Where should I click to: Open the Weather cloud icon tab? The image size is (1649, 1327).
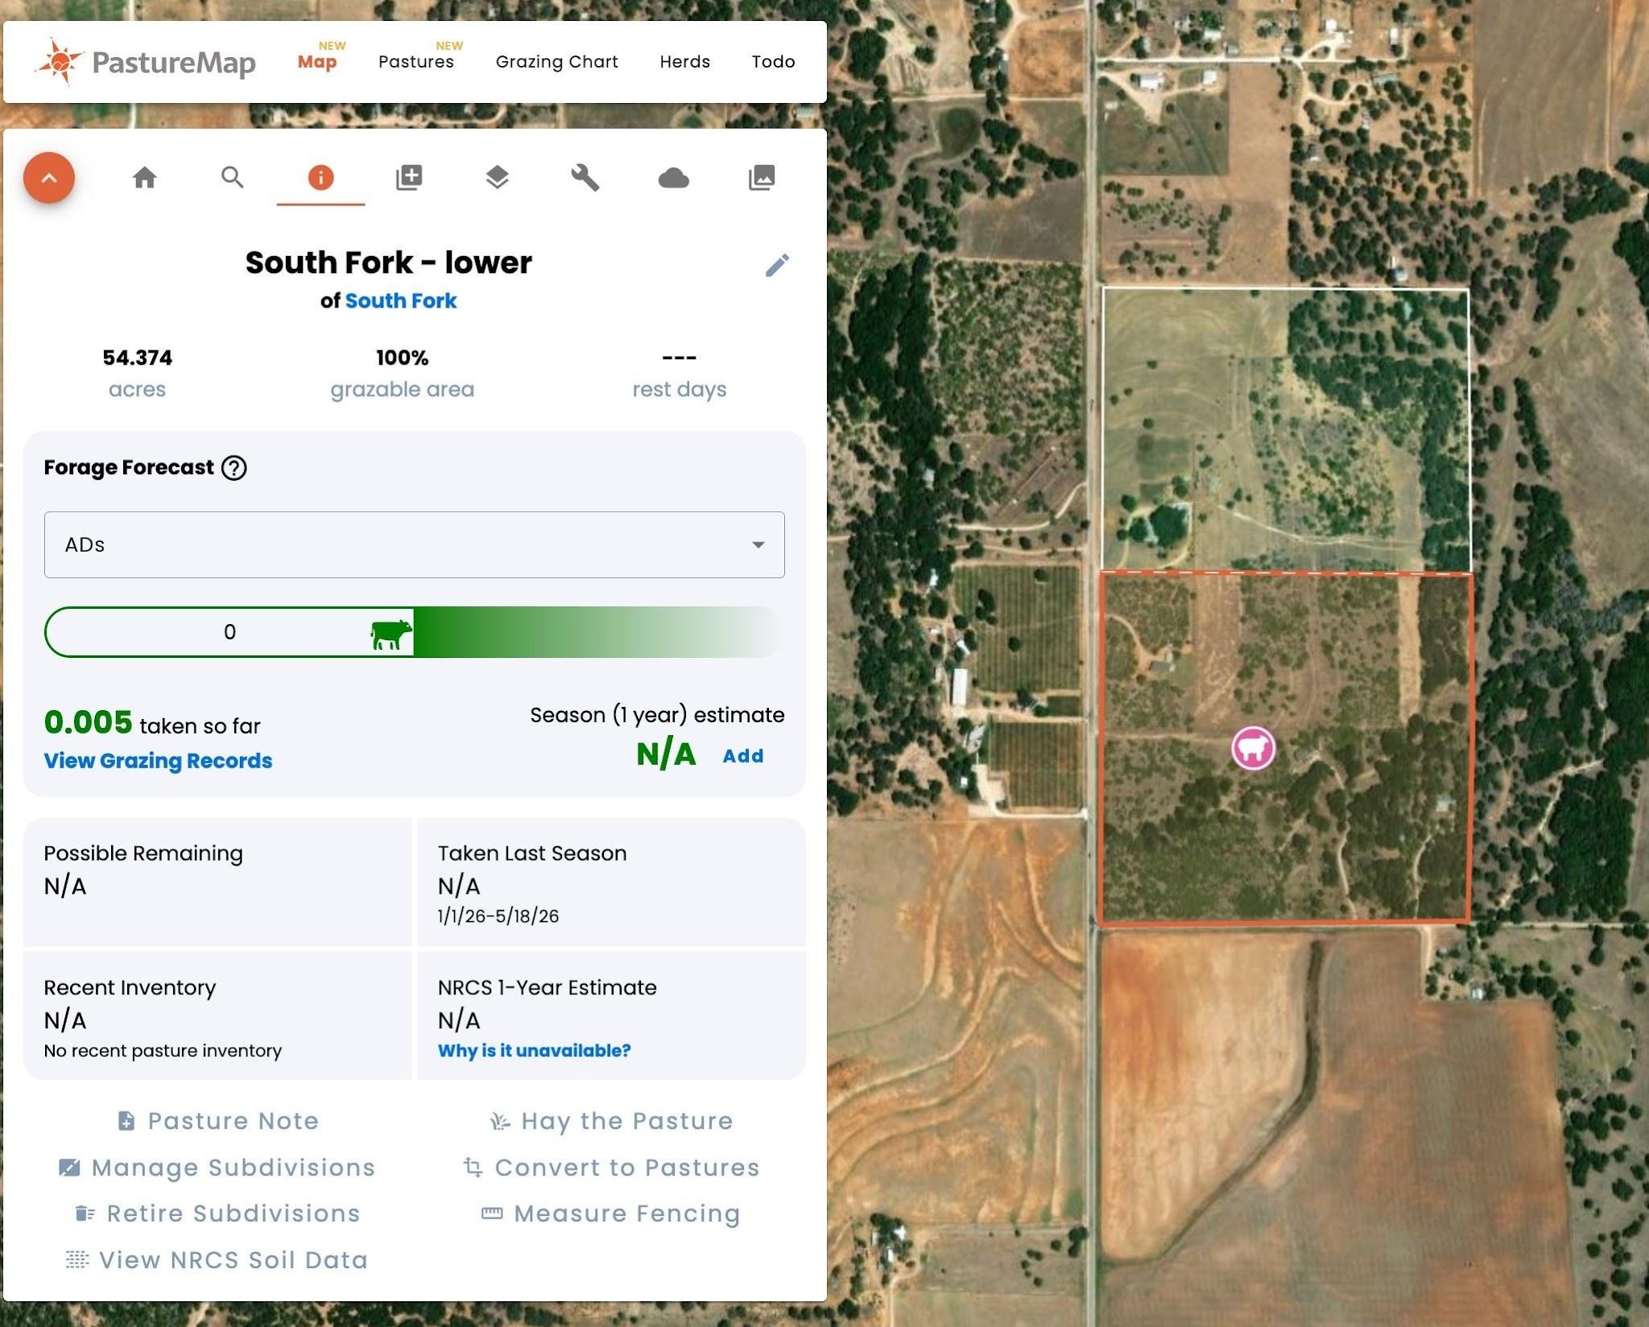click(674, 178)
